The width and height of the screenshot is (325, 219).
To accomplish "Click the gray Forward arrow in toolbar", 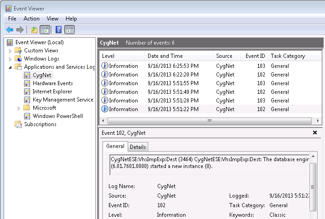I will click(x=20, y=30).
